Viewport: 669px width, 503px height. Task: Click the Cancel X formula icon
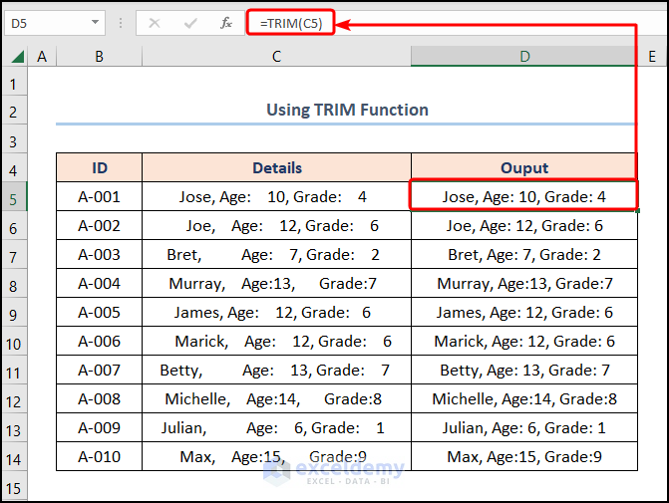tap(154, 22)
